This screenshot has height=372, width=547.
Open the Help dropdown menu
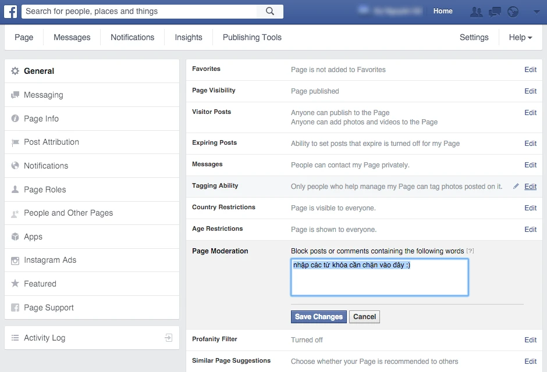coord(520,37)
